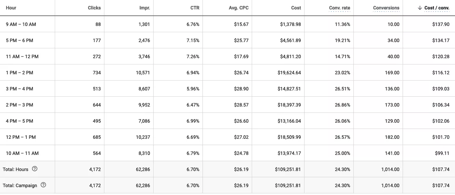Click Conv. rate column header
455x195 pixels.
[x=339, y=8]
